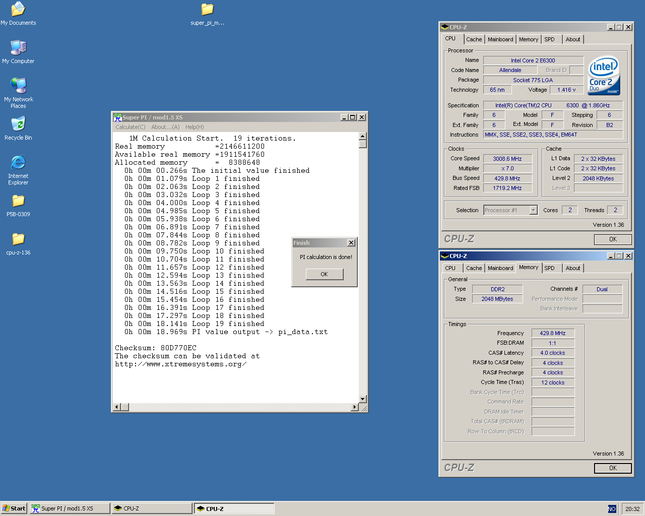Click the Instructions MMX, SSE list field

[553, 135]
